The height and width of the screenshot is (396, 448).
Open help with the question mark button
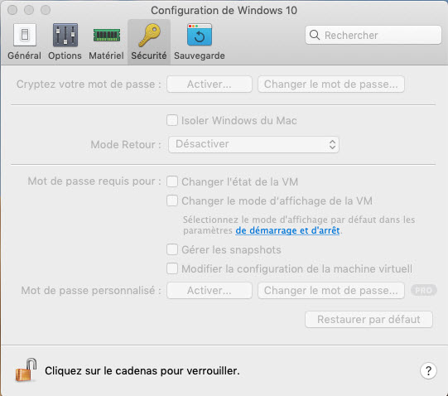coord(428,371)
